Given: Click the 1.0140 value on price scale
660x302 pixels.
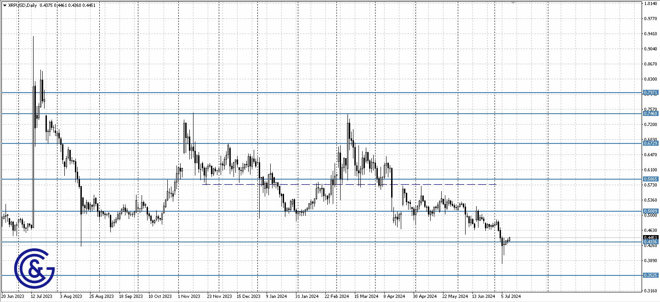Looking at the screenshot, I should [650, 4].
